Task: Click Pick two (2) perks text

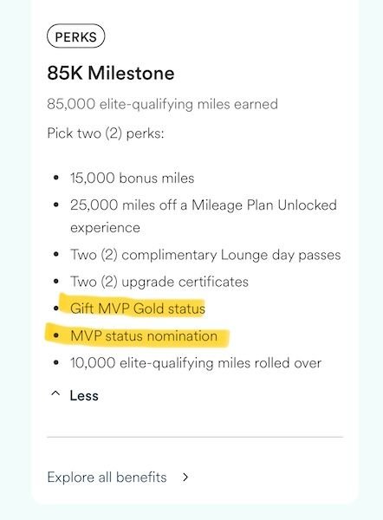Action: point(106,133)
